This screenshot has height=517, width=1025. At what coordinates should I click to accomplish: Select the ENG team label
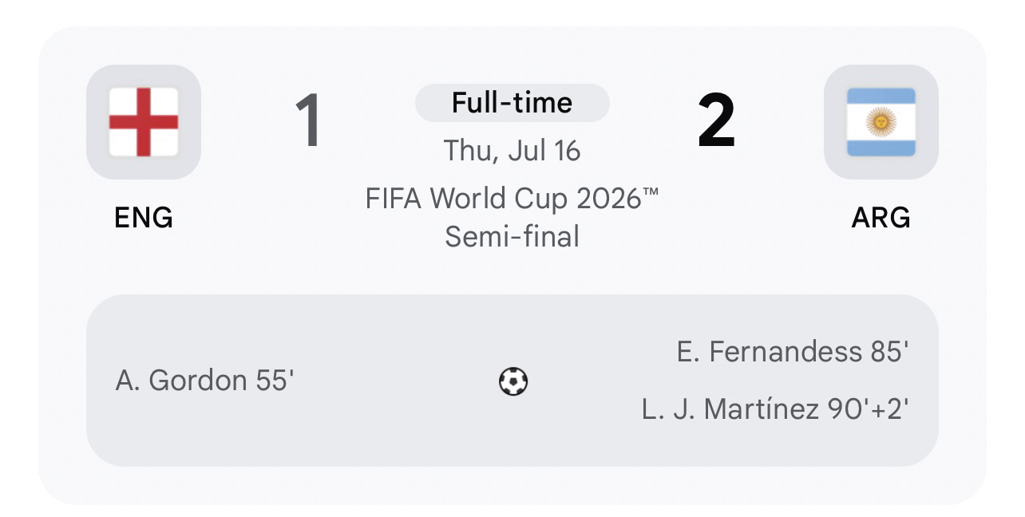click(144, 217)
